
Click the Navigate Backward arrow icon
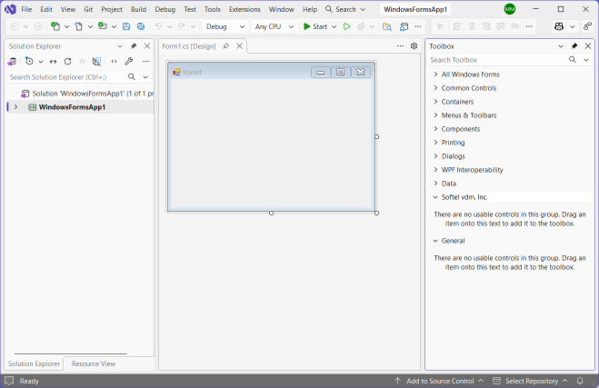[15, 26]
